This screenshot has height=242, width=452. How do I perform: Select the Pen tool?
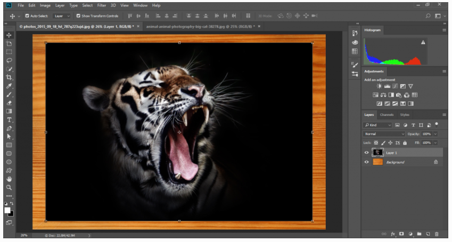(9, 128)
